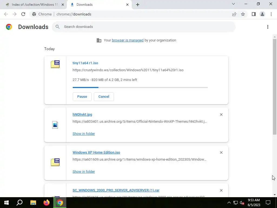277x208 pixels.
Task: Click the scrollbar up arrow
Action: [275, 37]
